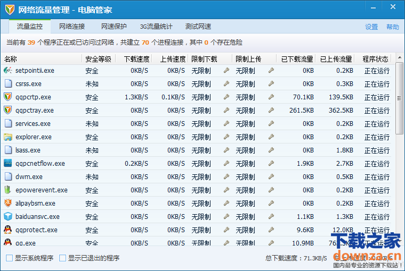The image size is (405, 271).
Task: Click the explorer.exe folder icon
Action: click(8, 137)
